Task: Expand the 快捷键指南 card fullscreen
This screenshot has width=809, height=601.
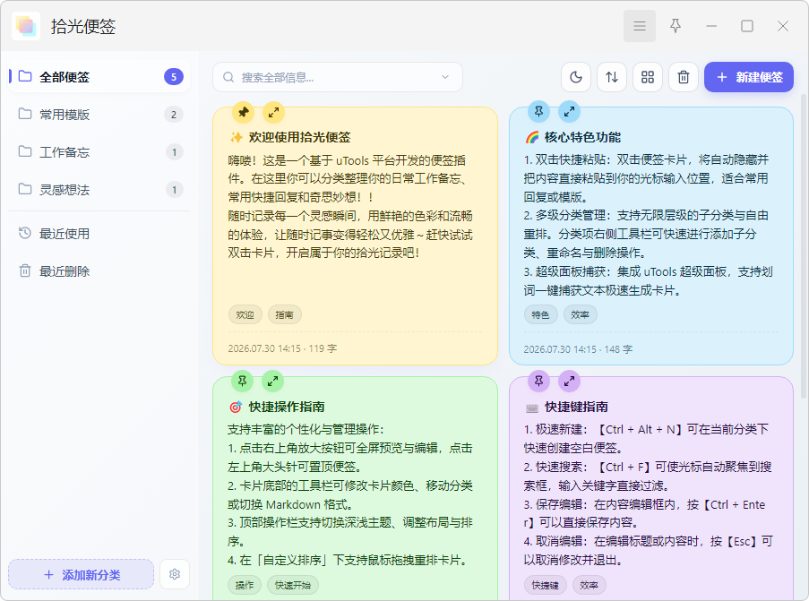Action: 569,382
